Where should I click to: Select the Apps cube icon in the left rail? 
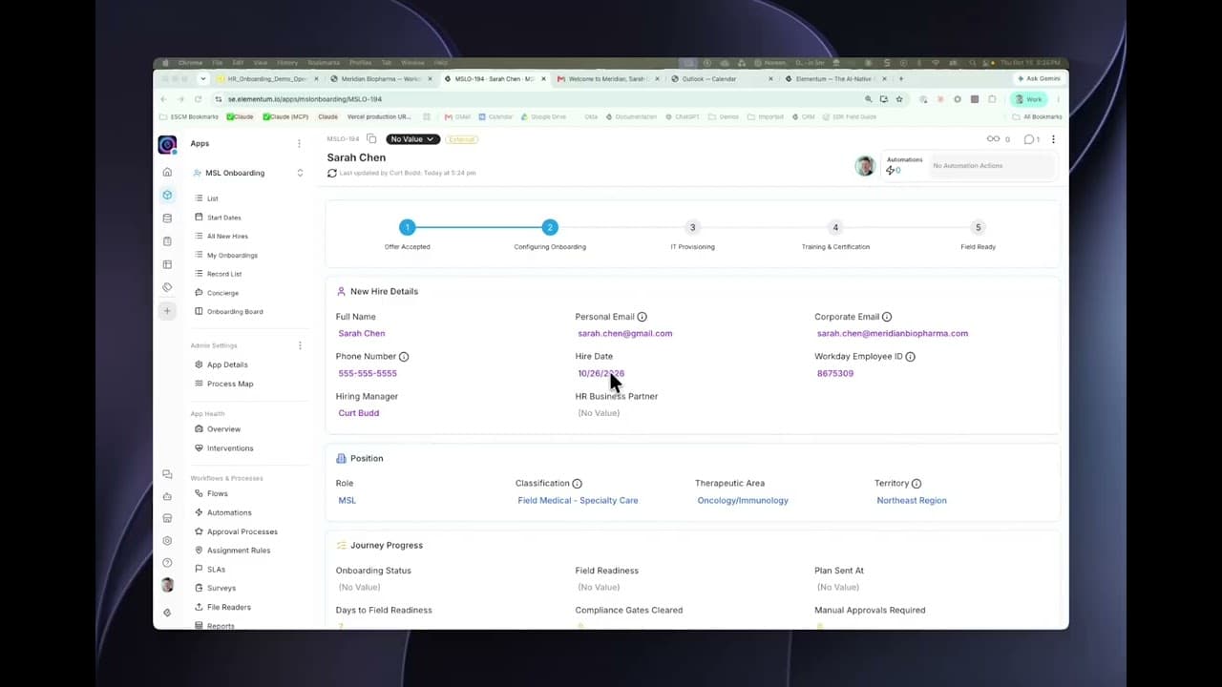point(167,195)
